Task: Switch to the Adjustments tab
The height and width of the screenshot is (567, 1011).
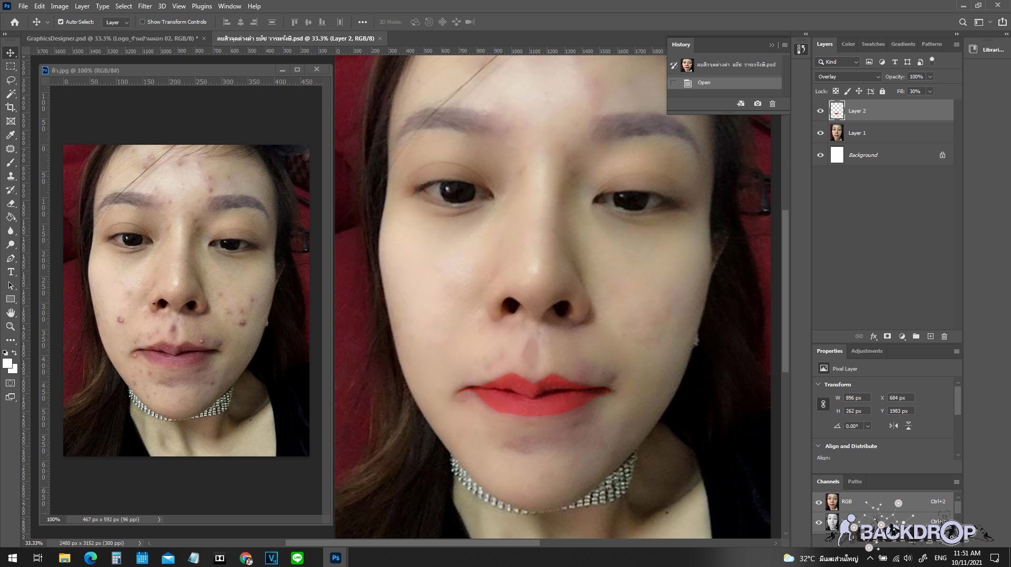Action: [x=867, y=351]
